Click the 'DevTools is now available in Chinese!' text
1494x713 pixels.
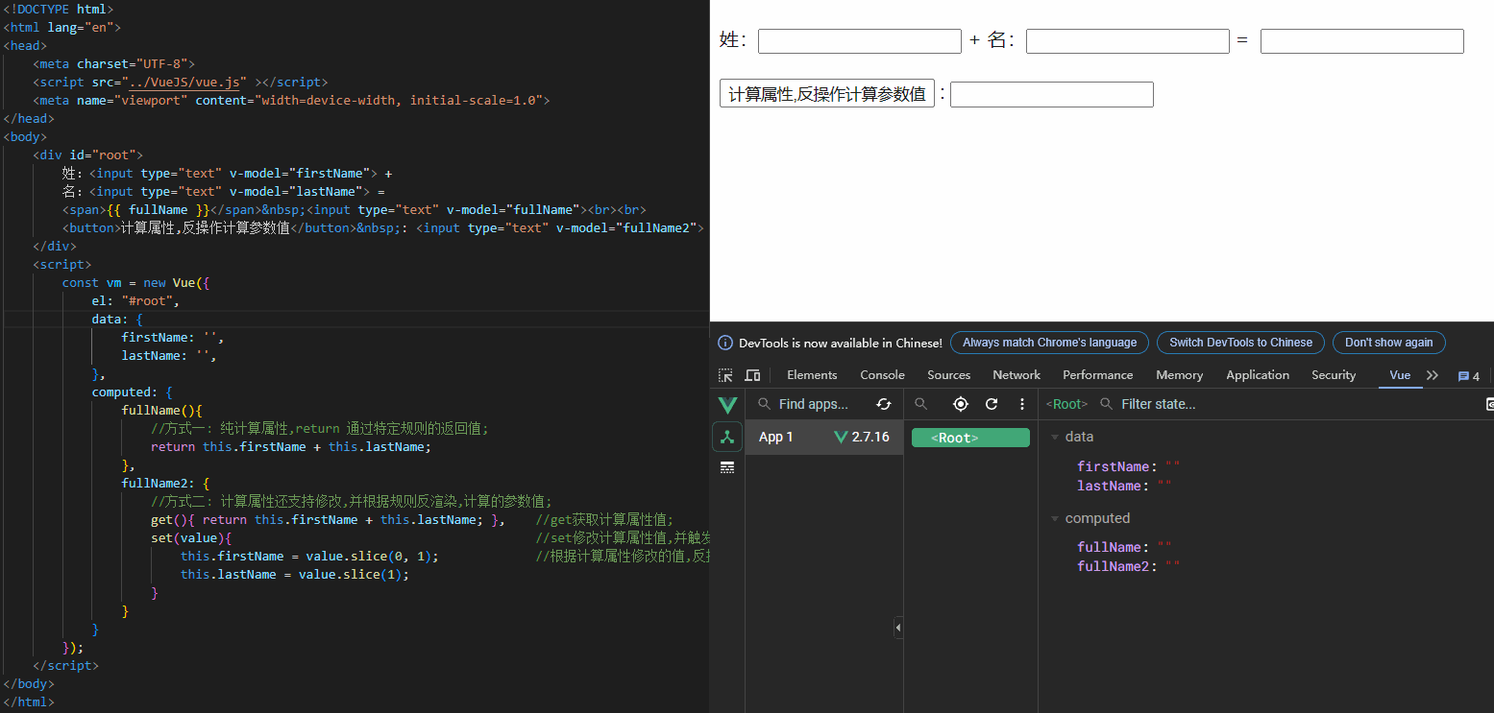click(x=841, y=343)
